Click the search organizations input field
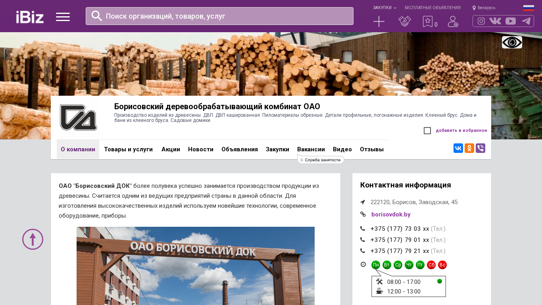This screenshot has height=305, width=542. tap(226, 16)
